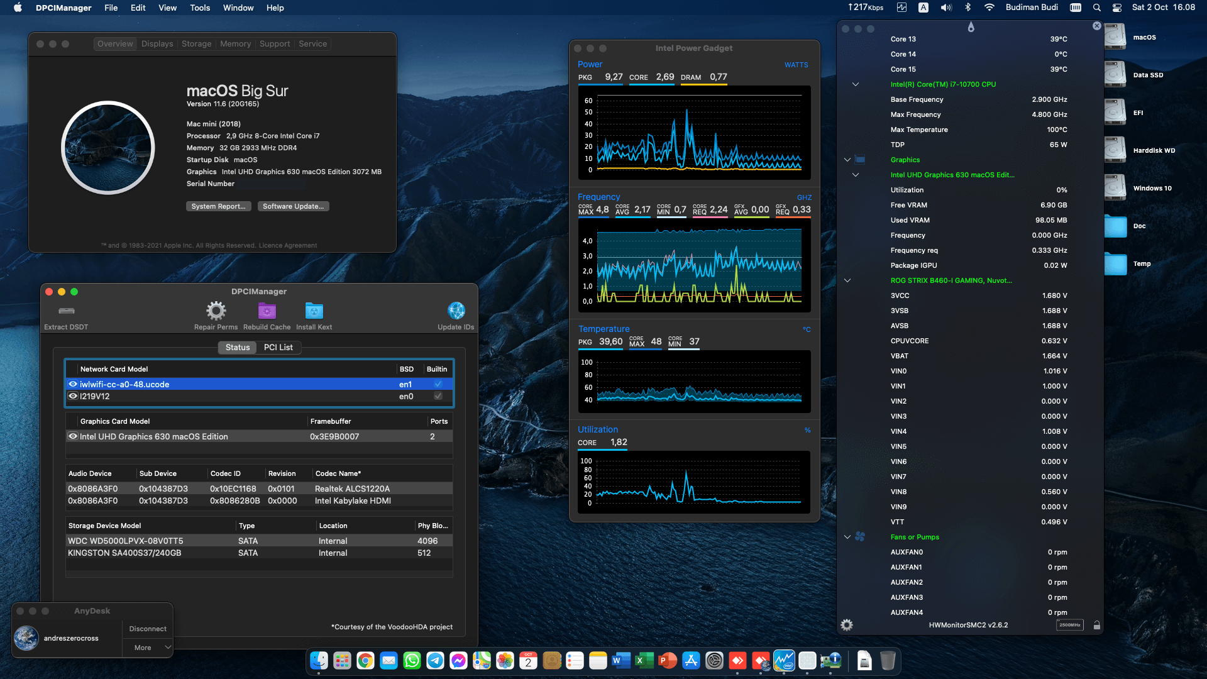This screenshot has height=679, width=1207.
Task: Collapse Intel UHD Graphics 630 macOS Edit... group
Action: click(855, 175)
